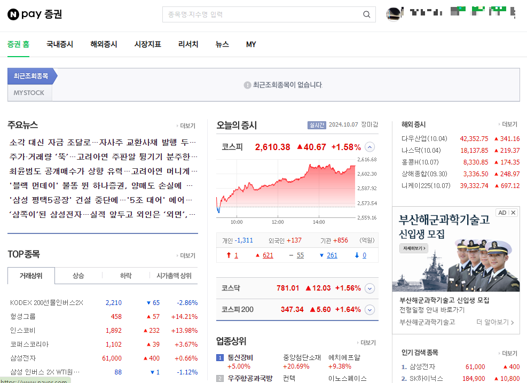Open 코퍼스코리아 stock row

click(29, 345)
